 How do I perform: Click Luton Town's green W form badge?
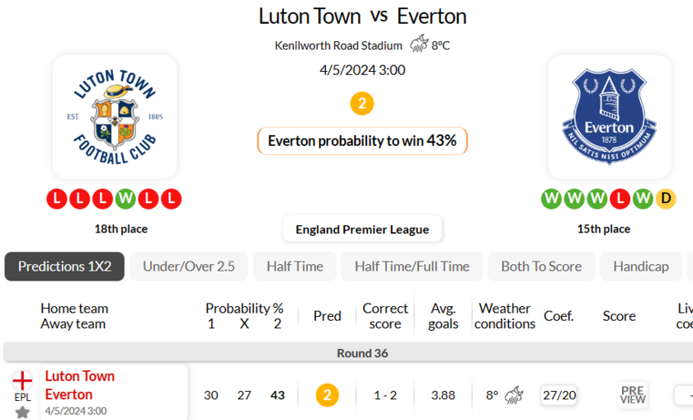[x=125, y=199]
